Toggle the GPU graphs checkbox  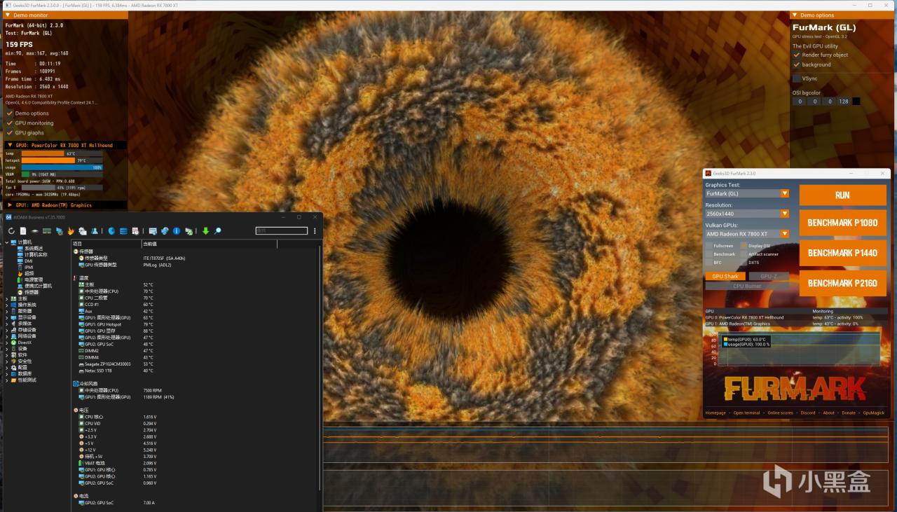coord(10,132)
